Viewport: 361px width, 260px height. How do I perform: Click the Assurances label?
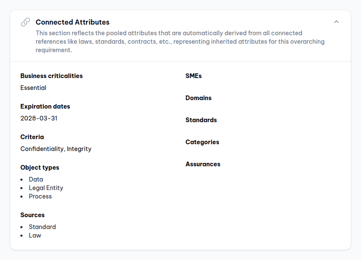click(203, 164)
